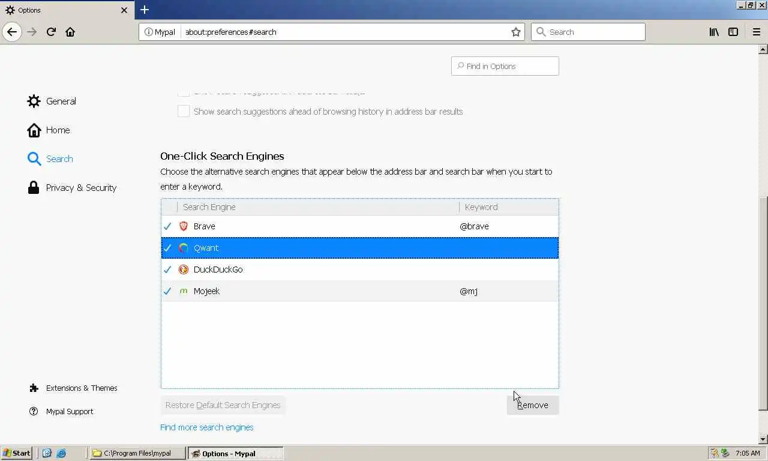The width and height of the screenshot is (768, 461).
Task: Toggle the sidebar panel icon
Action: (x=733, y=32)
